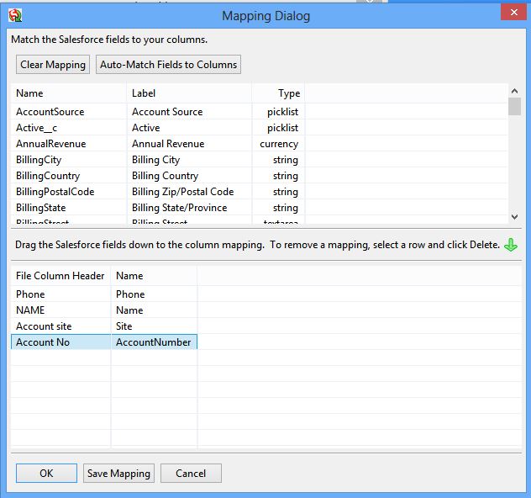Click the Save Mapping button
The height and width of the screenshot is (498, 531).
click(x=118, y=474)
